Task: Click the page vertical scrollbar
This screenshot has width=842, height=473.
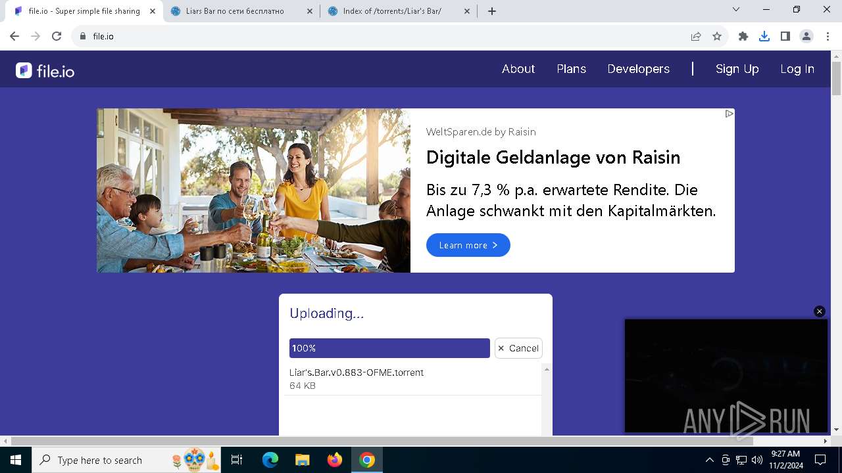Action: pos(837,79)
